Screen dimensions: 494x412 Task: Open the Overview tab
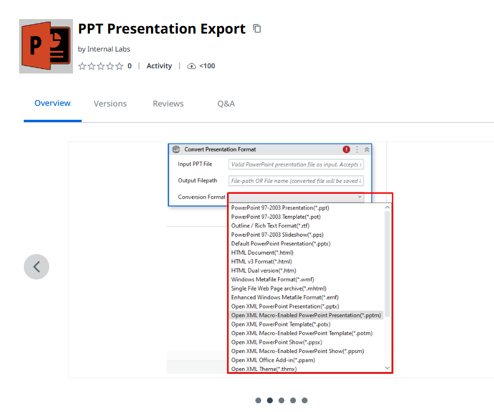(53, 103)
